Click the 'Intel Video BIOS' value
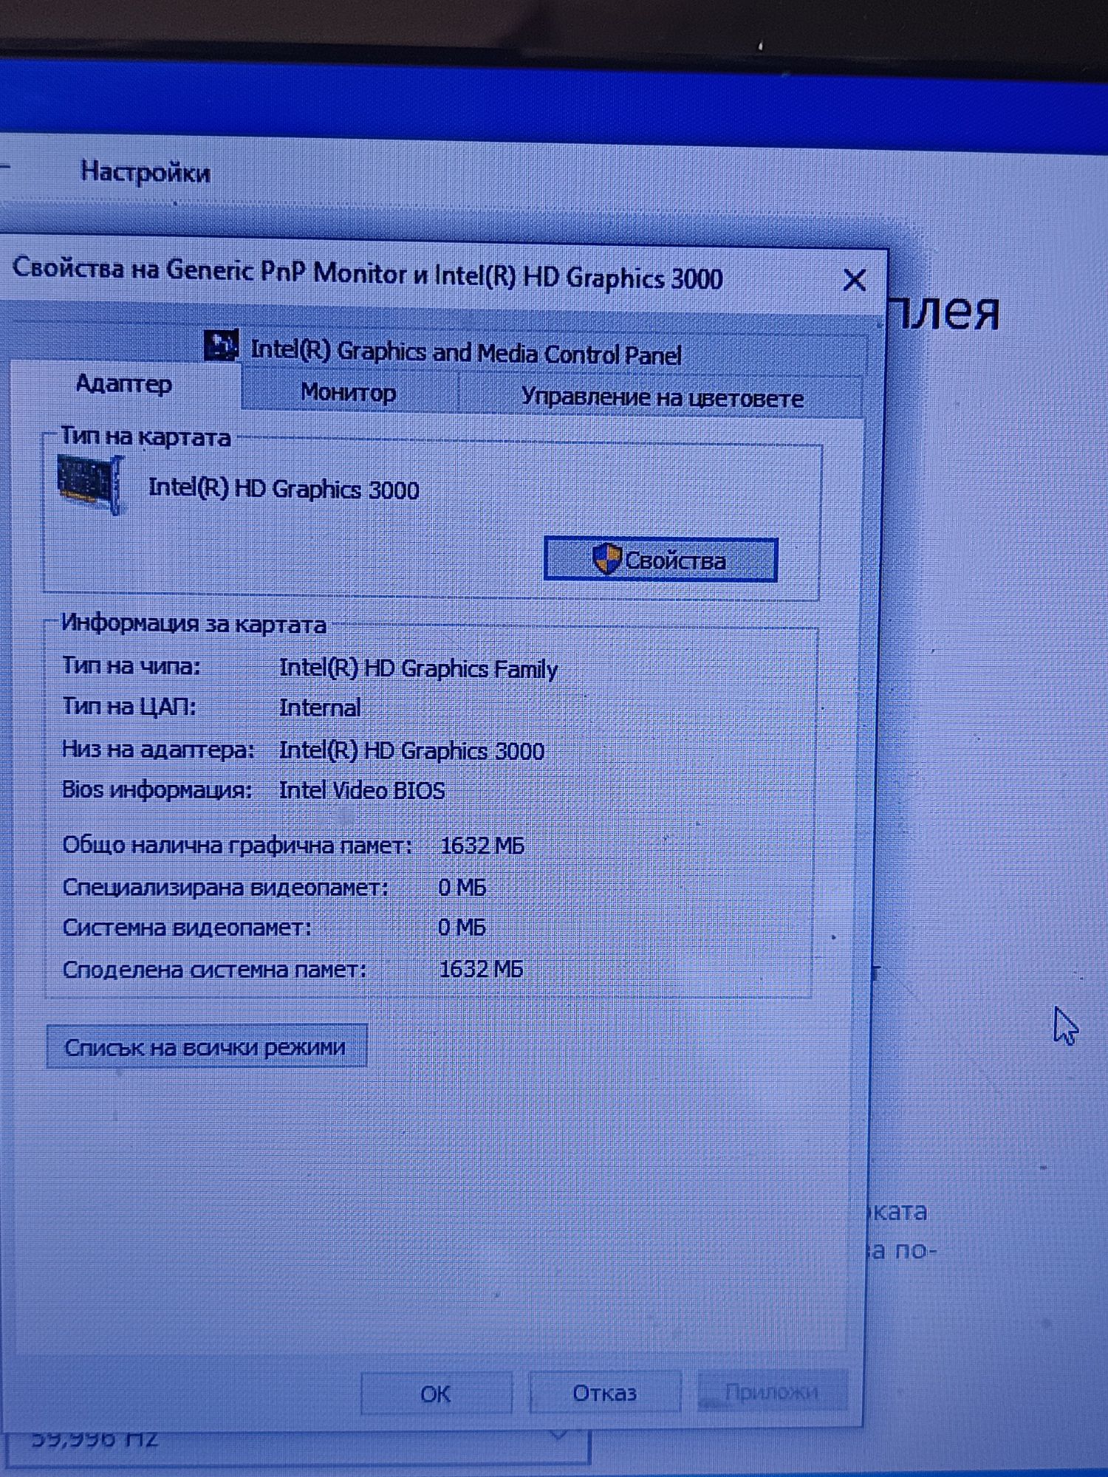1108x1477 pixels. pos(362,791)
